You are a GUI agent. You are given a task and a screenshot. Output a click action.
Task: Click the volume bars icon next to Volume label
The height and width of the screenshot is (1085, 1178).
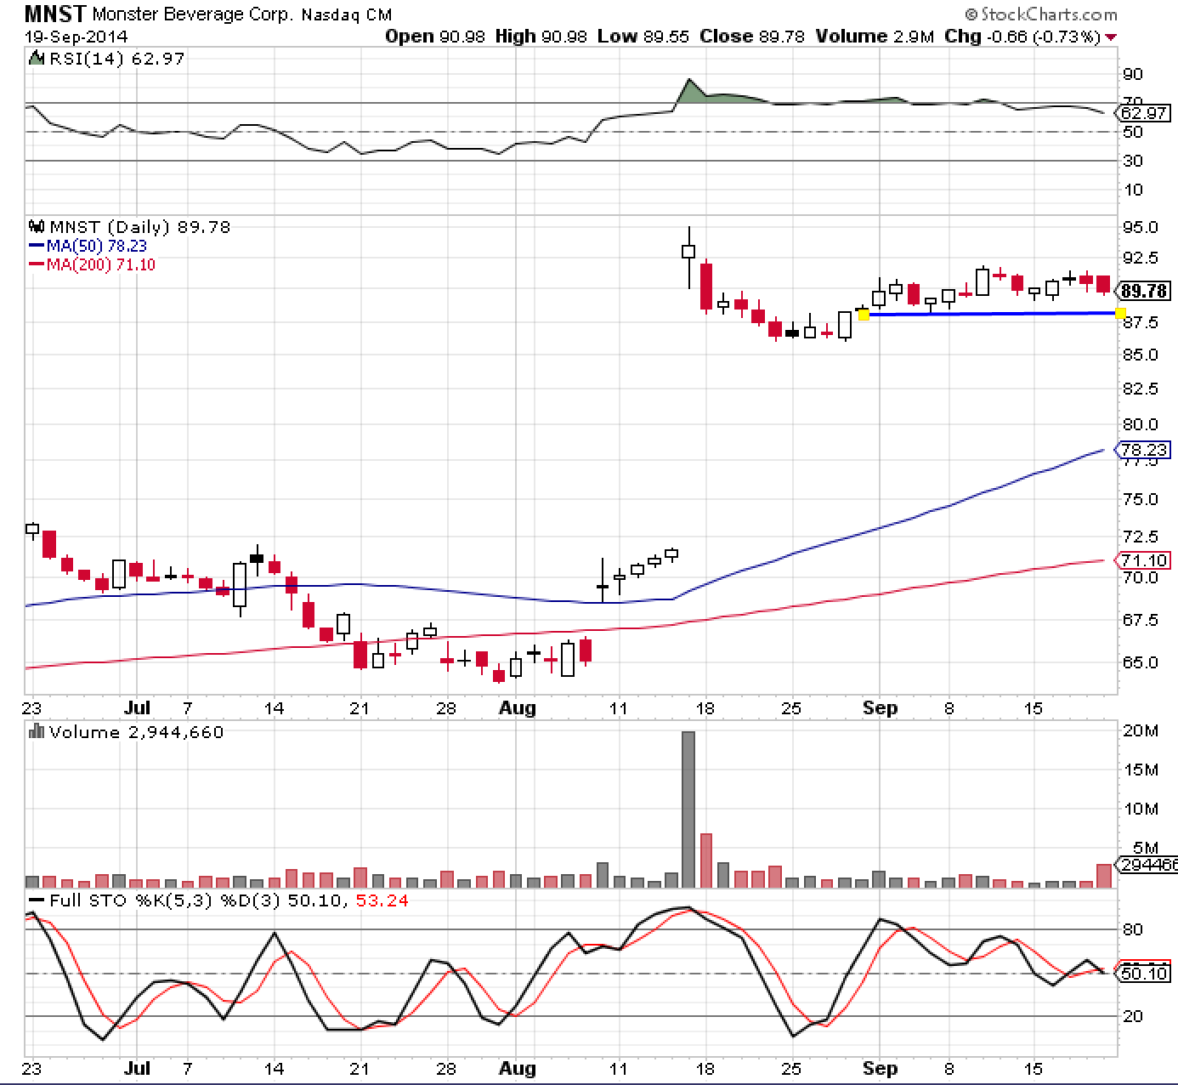37,732
